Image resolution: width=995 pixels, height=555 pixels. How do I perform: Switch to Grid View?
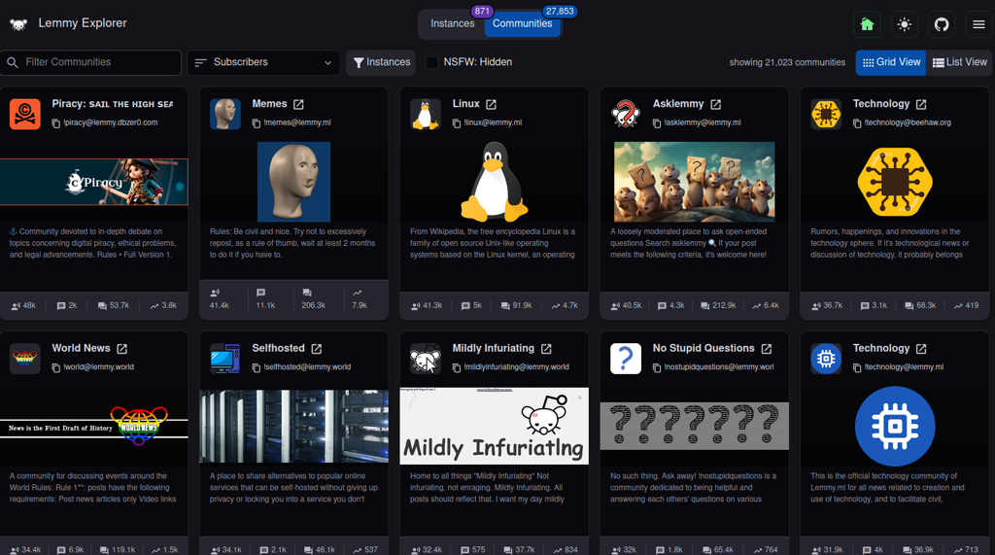point(891,62)
